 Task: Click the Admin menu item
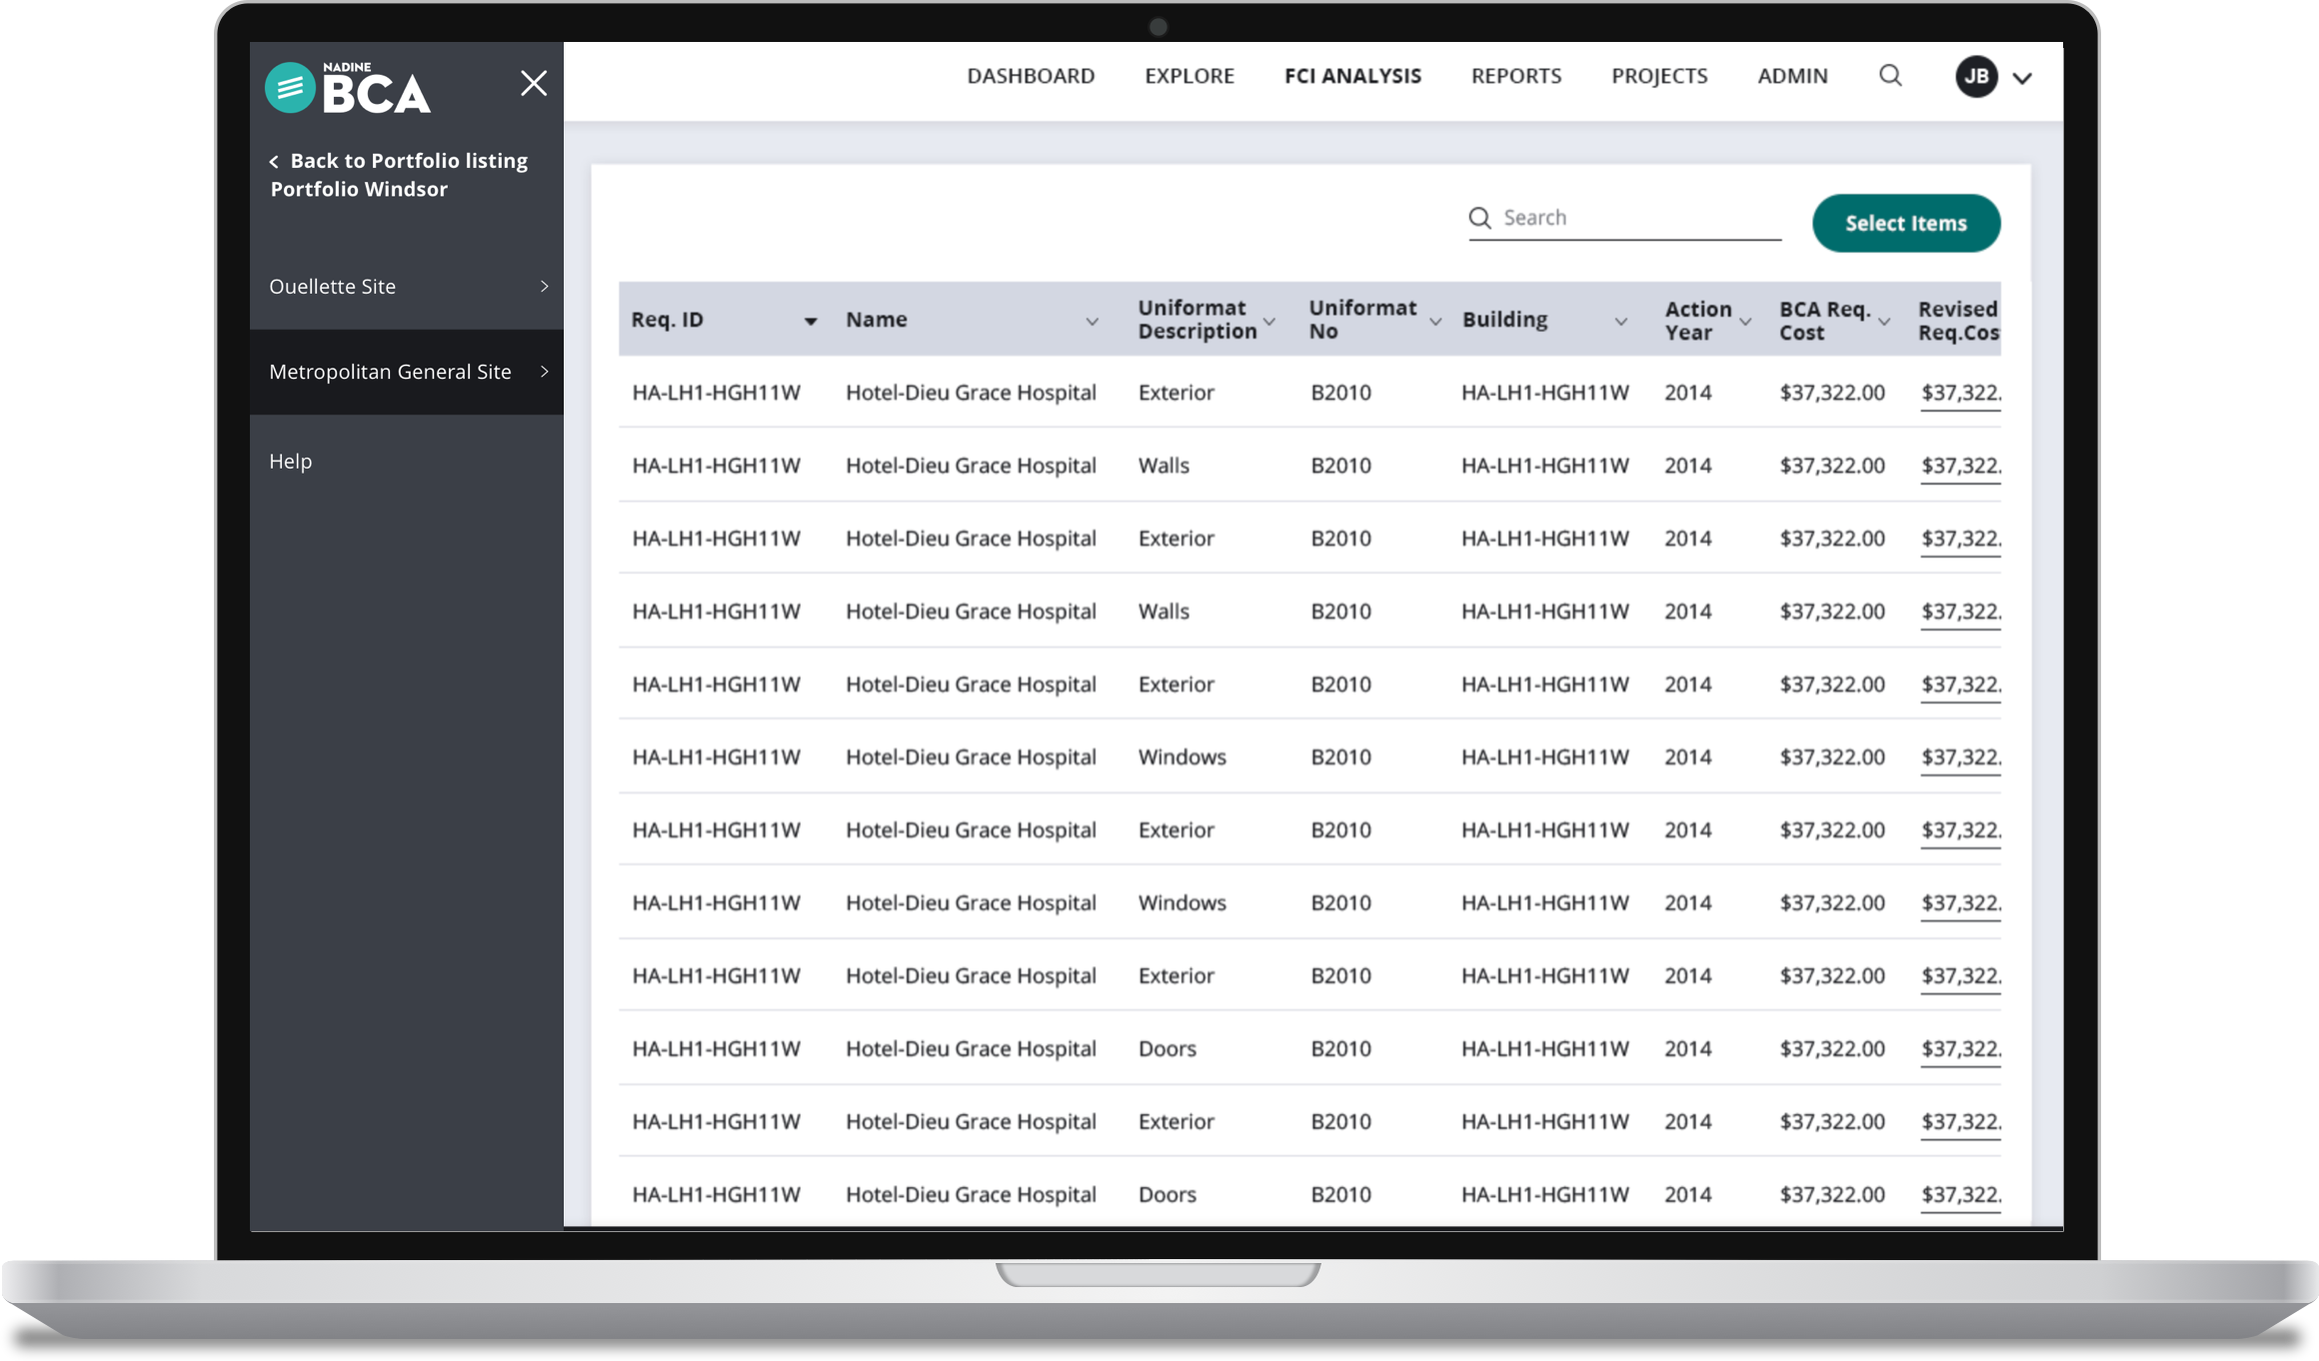(x=1792, y=75)
